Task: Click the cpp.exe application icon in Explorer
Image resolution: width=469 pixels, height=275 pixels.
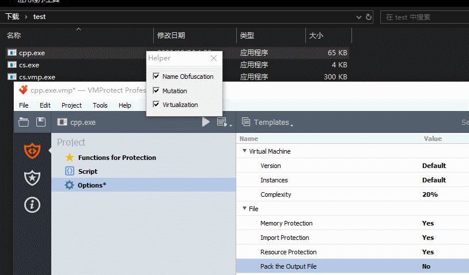Action: click(12, 53)
